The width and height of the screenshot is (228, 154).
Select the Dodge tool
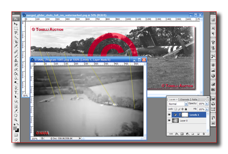click(x=16, y=82)
